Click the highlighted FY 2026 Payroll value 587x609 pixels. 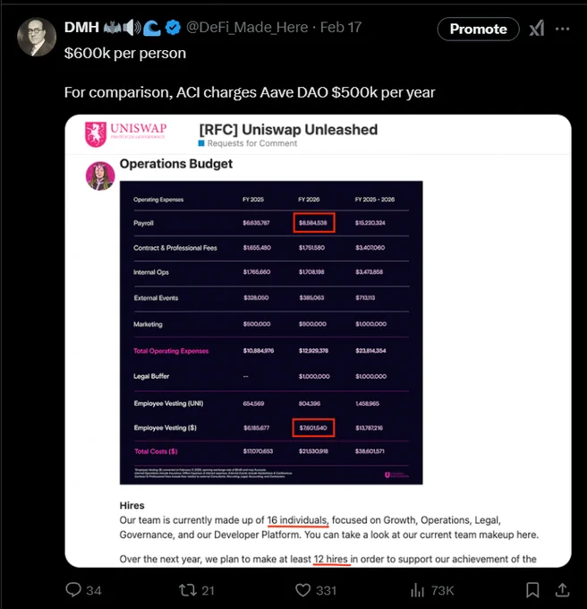click(314, 222)
